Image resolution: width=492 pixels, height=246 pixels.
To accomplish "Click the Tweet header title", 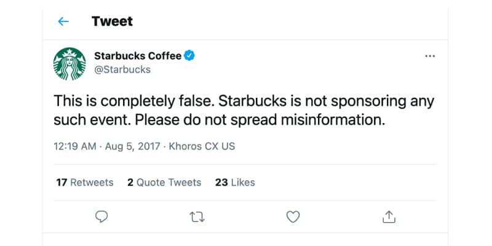I will tap(112, 22).
